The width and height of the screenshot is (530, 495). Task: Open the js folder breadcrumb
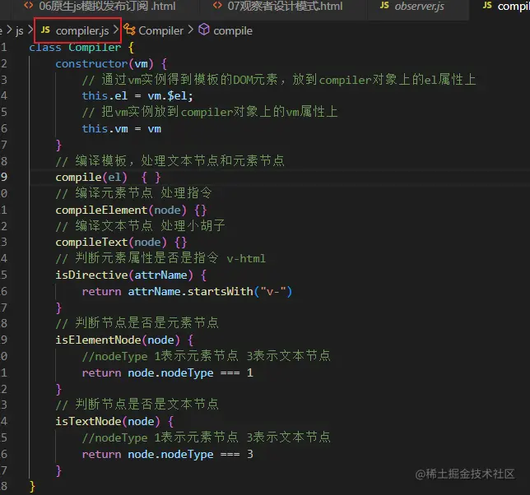point(20,30)
